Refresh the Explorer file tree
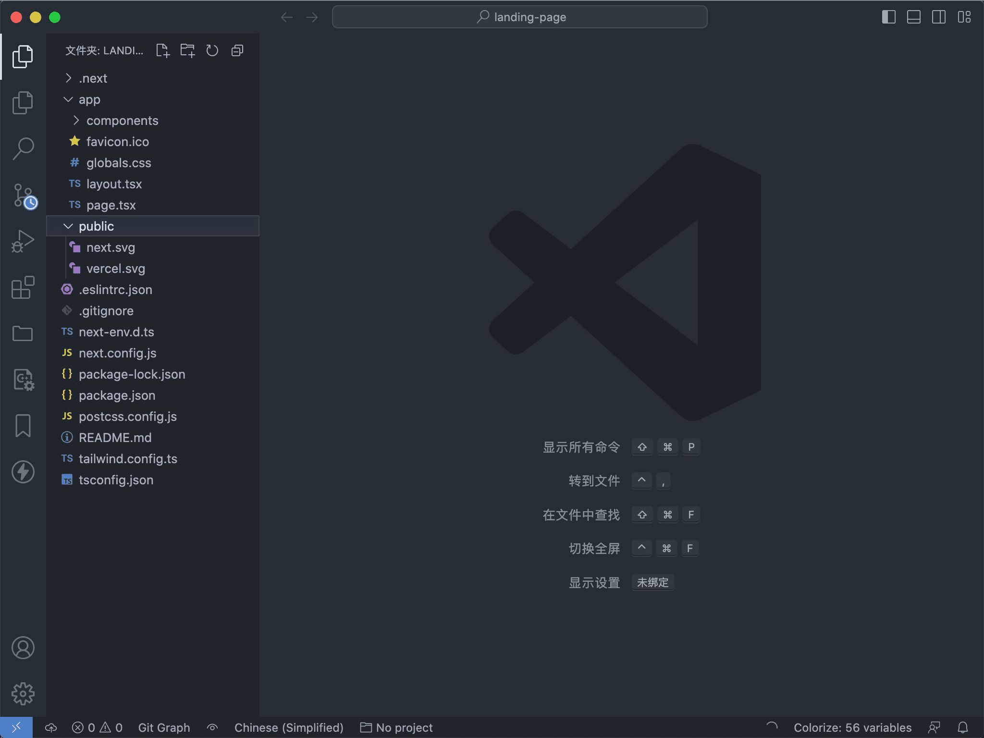The height and width of the screenshot is (738, 984). 212,50
